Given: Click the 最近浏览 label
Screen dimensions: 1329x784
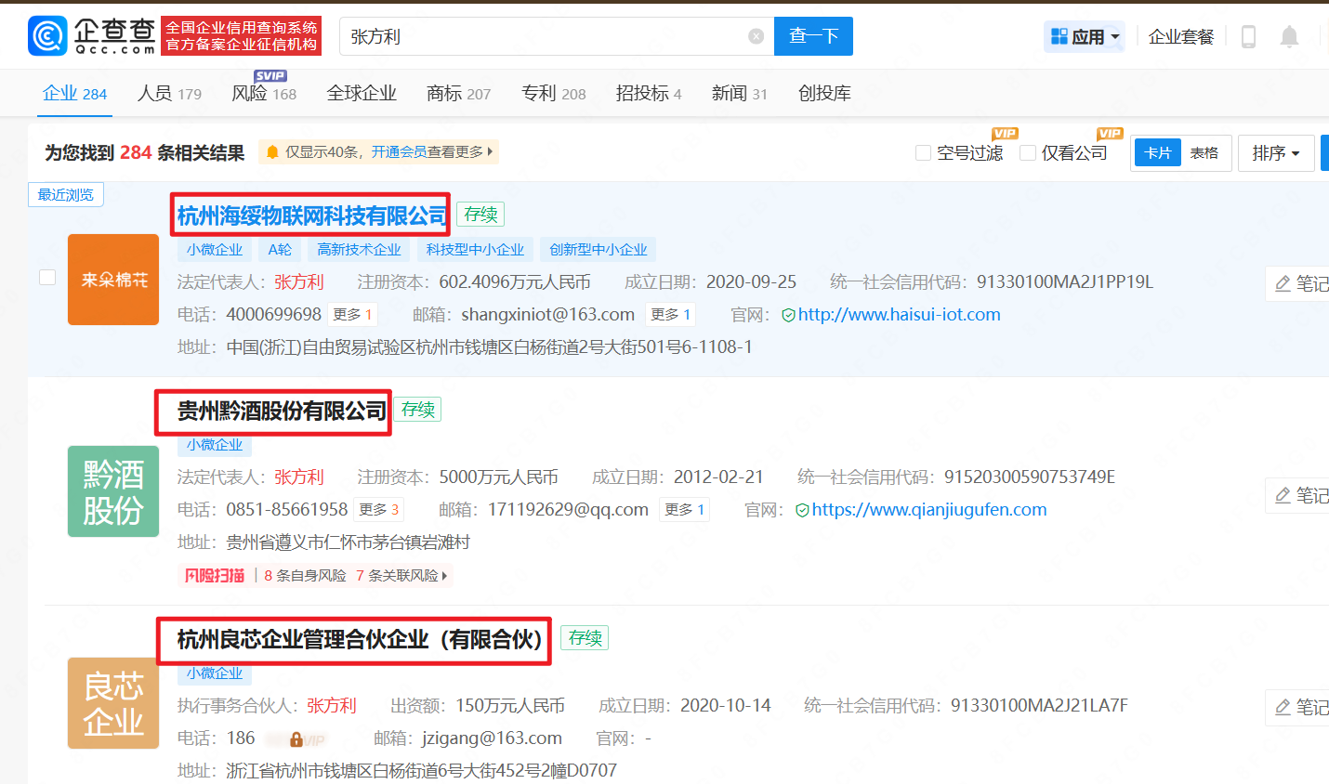Looking at the screenshot, I should (65, 194).
